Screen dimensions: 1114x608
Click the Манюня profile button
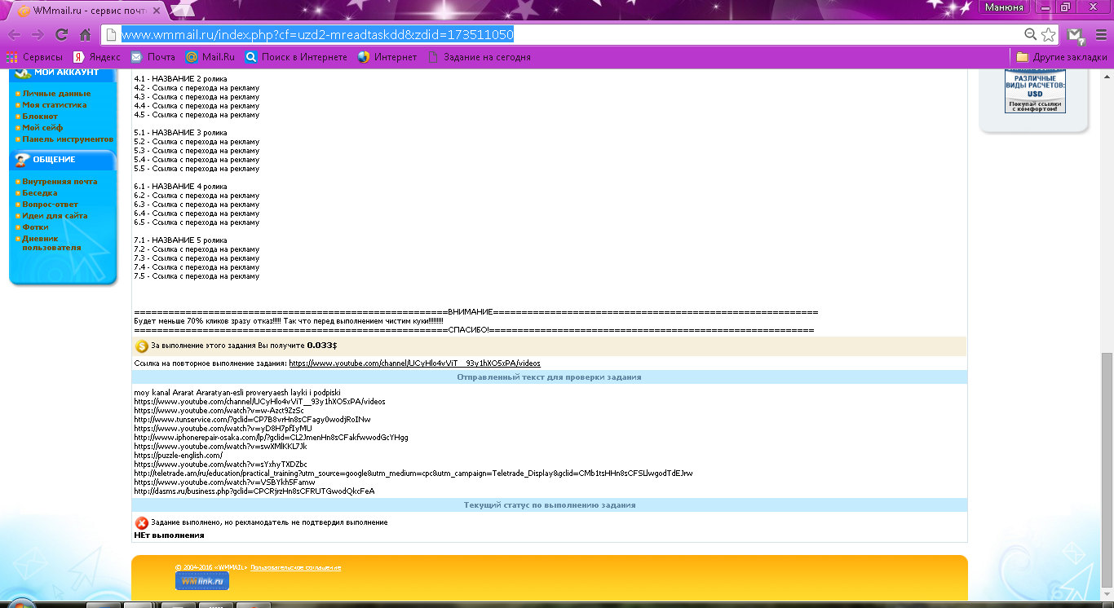click(1004, 7)
